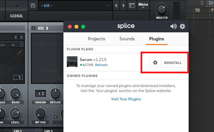Screen dimensions: 214x132
Task: Click the Serum save preset floppy icon
Action: [33, 5]
